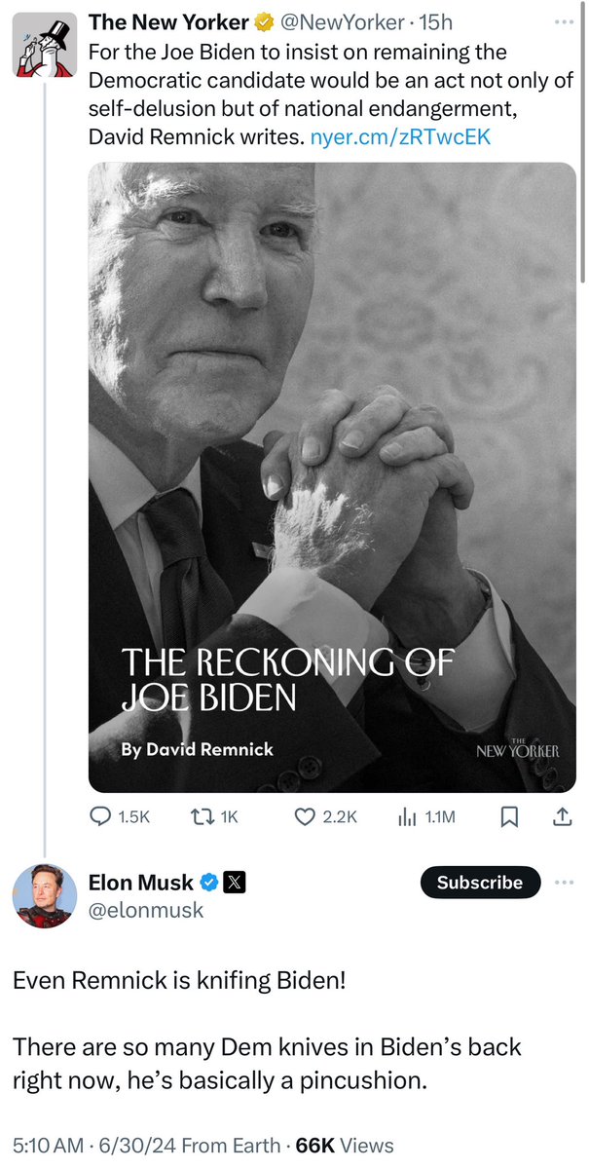Open the three-dot menu on Elon Musk's tweet
Viewport: 589px width, 1169px height.
point(563,883)
